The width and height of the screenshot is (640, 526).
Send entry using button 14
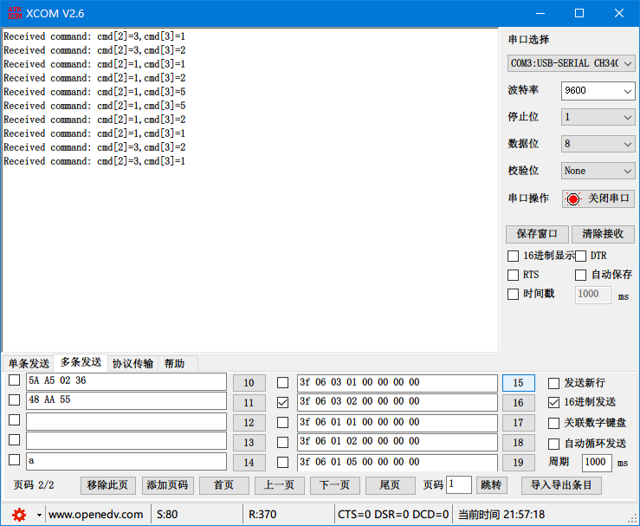click(x=249, y=463)
